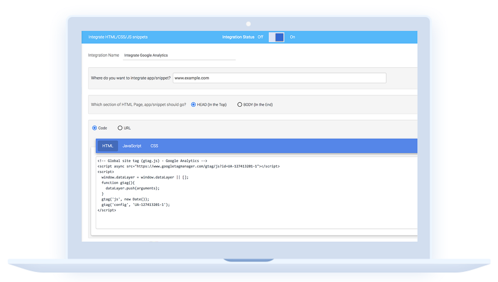Toggle the Integration Status switch
Viewport: 498px width, 282px height.
click(x=276, y=37)
